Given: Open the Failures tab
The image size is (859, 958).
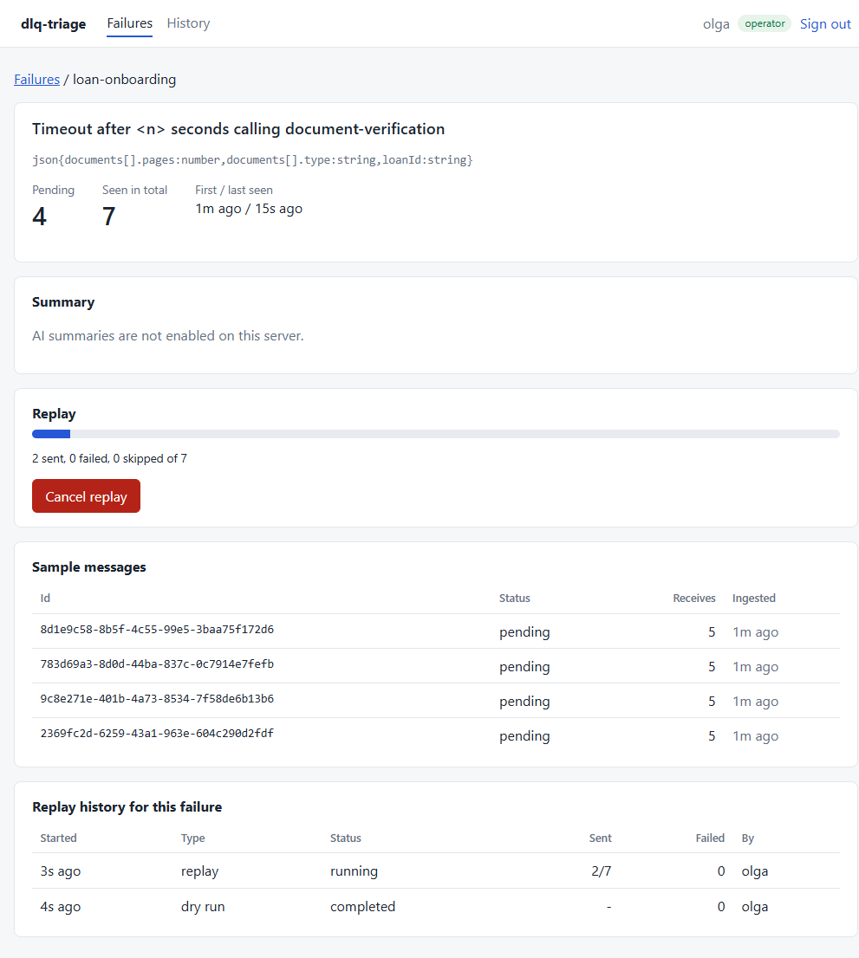Looking at the screenshot, I should pos(130,23).
